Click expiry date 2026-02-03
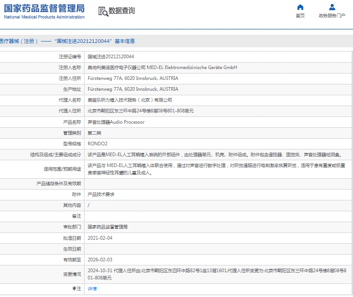This screenshot has height=297, width=353. coord(100,260)
